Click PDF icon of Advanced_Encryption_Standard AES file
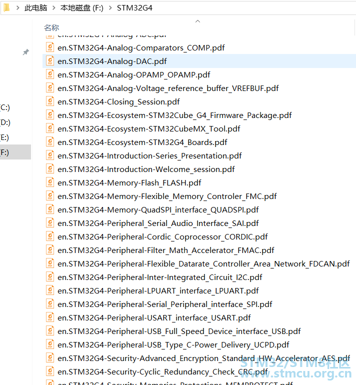This screenshot has height=385, width=356. tap(50, 357)
